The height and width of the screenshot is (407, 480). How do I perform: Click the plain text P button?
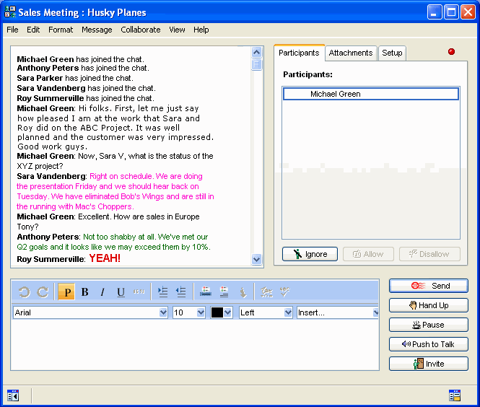point(66,292)
